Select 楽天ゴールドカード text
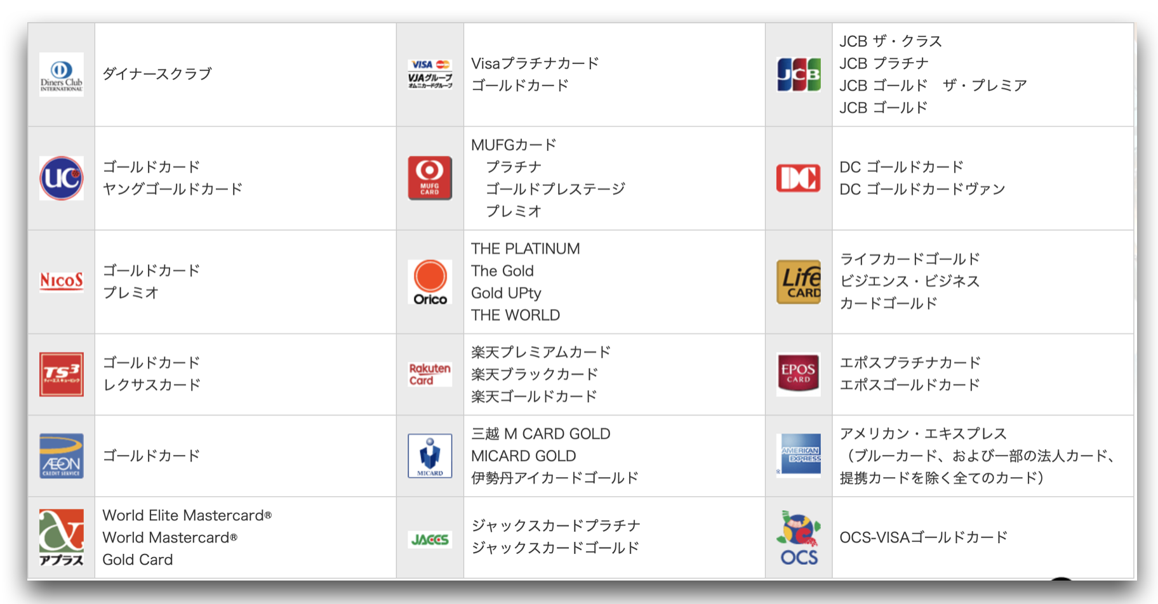This screenshot has height=604, width=1158. click(534, 397)
